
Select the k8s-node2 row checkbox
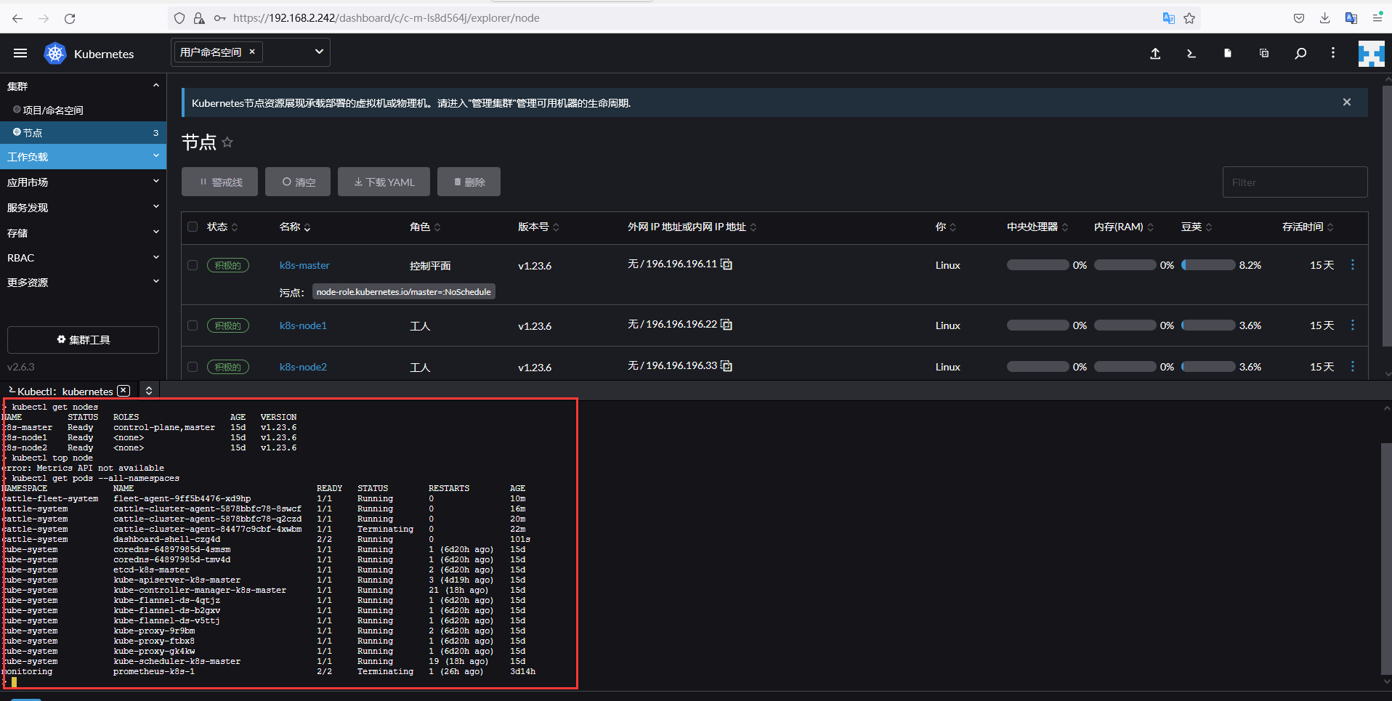point(193,367)
